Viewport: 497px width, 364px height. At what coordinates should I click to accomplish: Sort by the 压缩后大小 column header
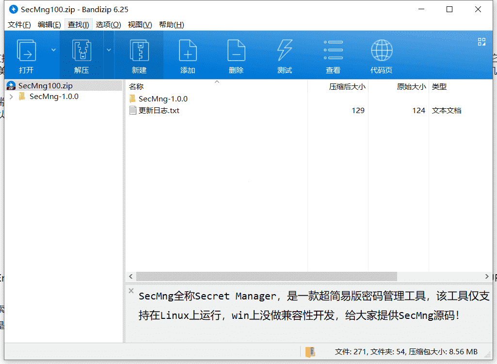(347, 87)
